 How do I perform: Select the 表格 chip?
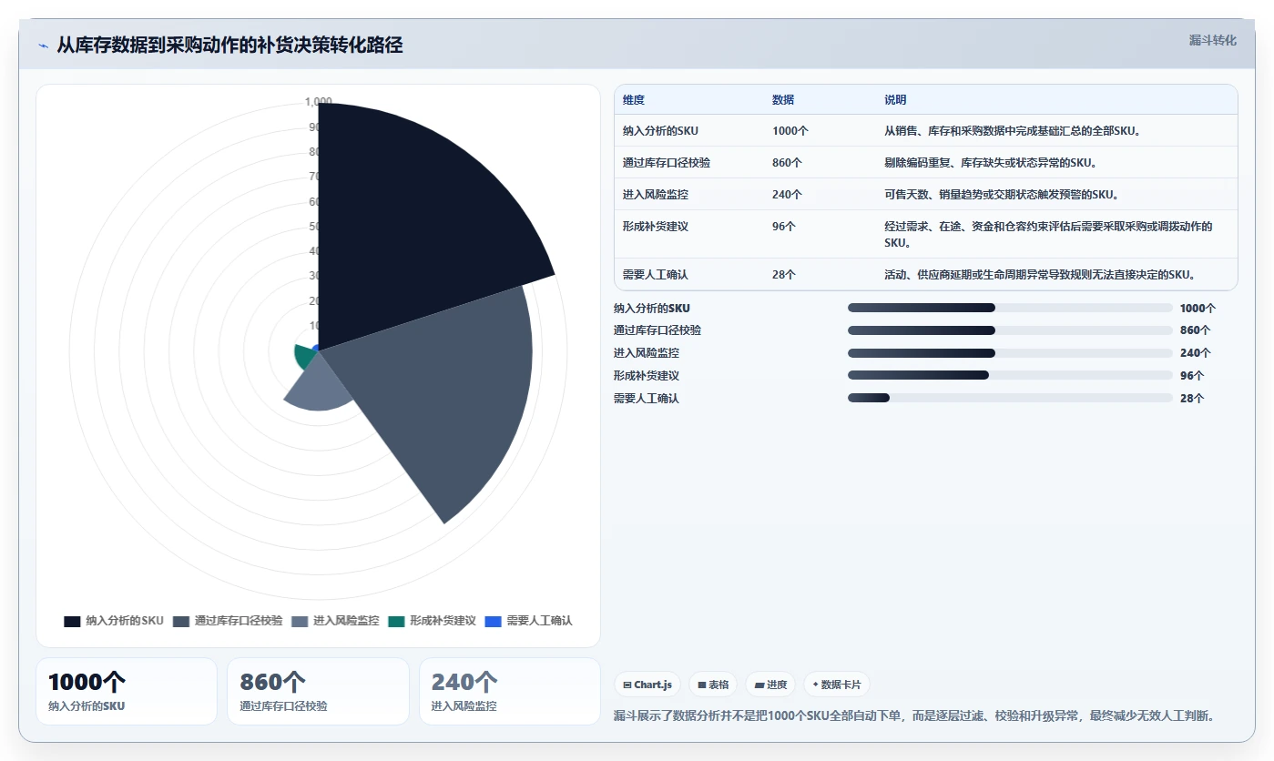click(x=713, y=685)
